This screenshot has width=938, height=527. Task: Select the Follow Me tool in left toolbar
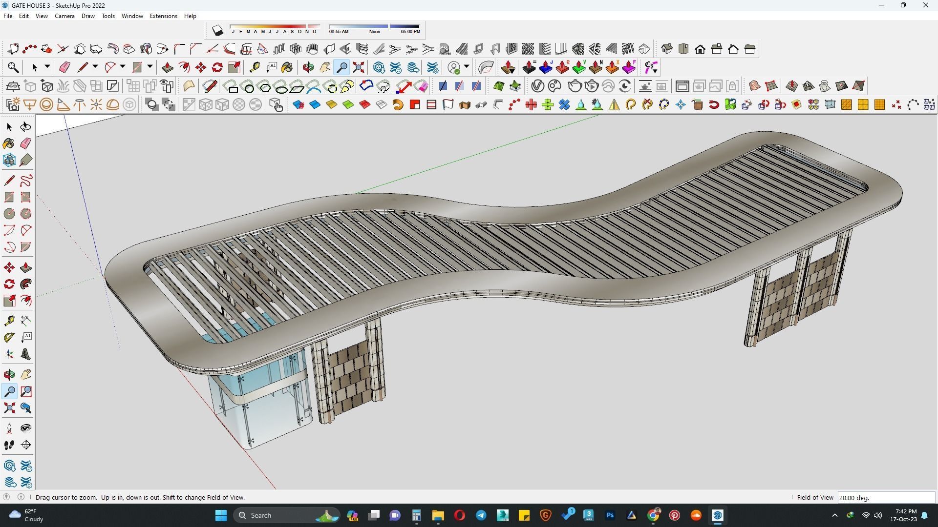point(26,284)
